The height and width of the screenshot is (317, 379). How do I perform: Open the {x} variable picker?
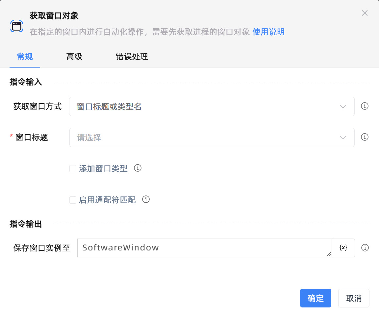(343, 248)
